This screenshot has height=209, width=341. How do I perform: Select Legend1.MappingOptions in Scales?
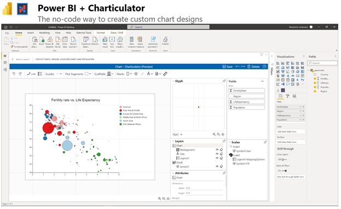tap(249, 159)
